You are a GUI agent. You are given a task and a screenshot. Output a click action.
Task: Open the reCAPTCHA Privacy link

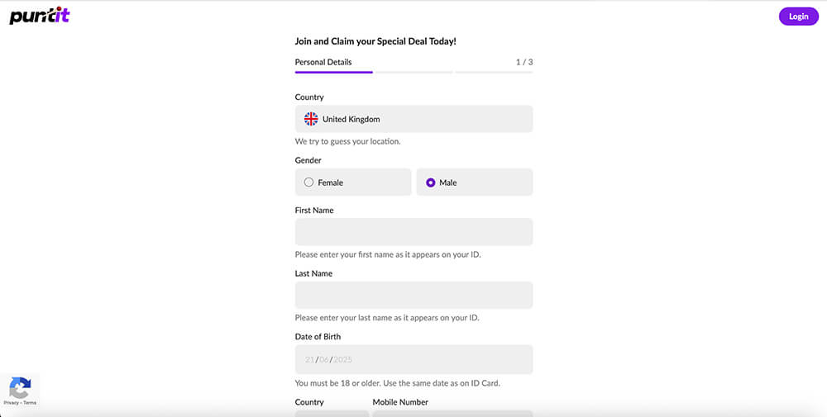coord(11,403)
